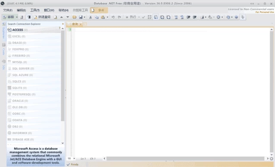Open the 文件(F) menu
Viewport: 275px width, 167px height.
pos(8,10)
